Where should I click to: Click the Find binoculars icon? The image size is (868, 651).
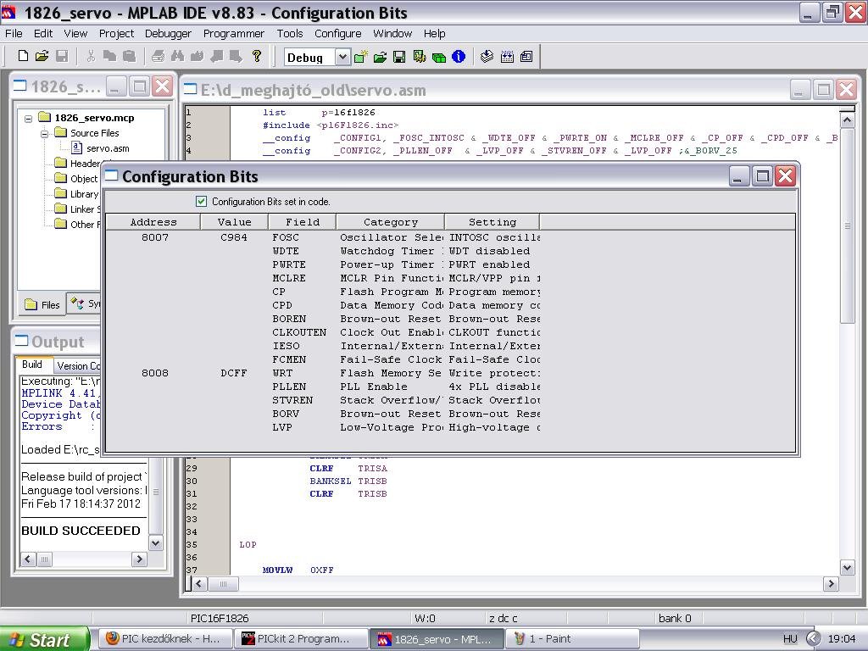pos(177,56)
